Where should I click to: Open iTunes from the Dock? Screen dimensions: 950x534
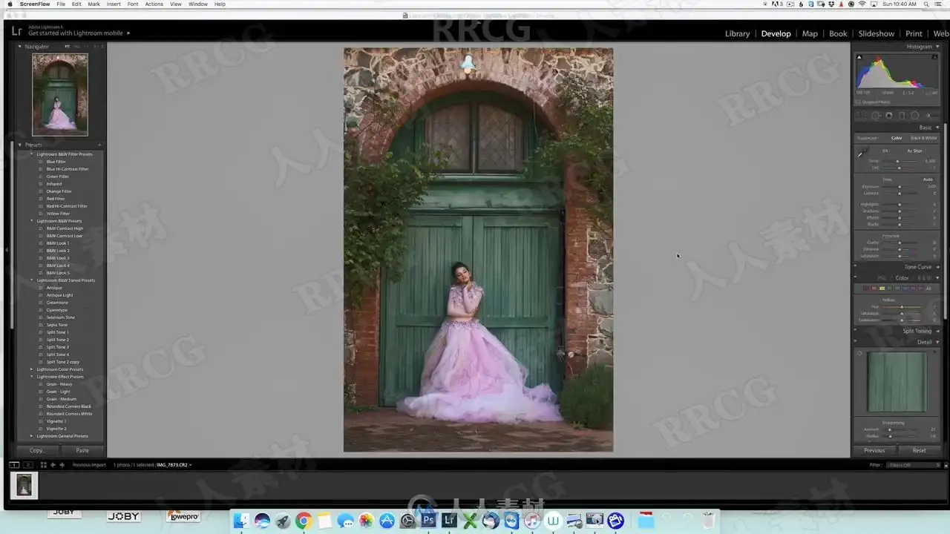[x=532, y=521]
